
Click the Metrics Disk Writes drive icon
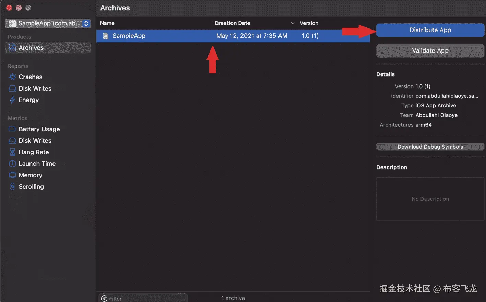12,141
